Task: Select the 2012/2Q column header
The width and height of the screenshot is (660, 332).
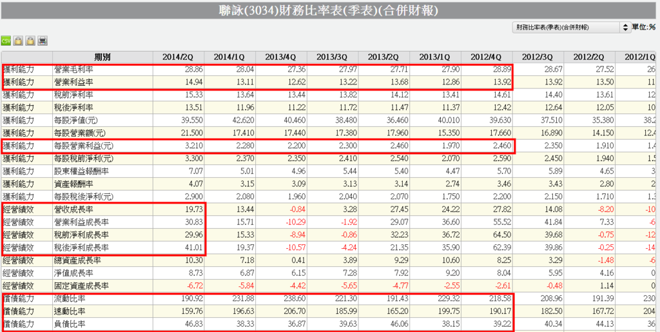Action: click(x=589, y=57)
